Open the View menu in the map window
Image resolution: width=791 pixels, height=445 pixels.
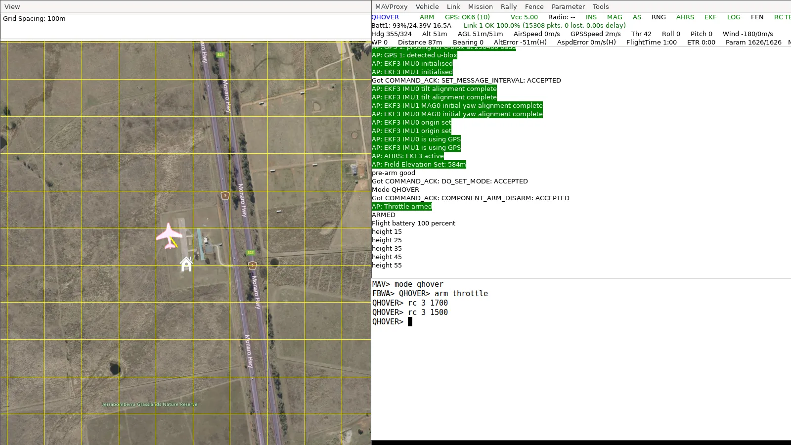[12, 6]
